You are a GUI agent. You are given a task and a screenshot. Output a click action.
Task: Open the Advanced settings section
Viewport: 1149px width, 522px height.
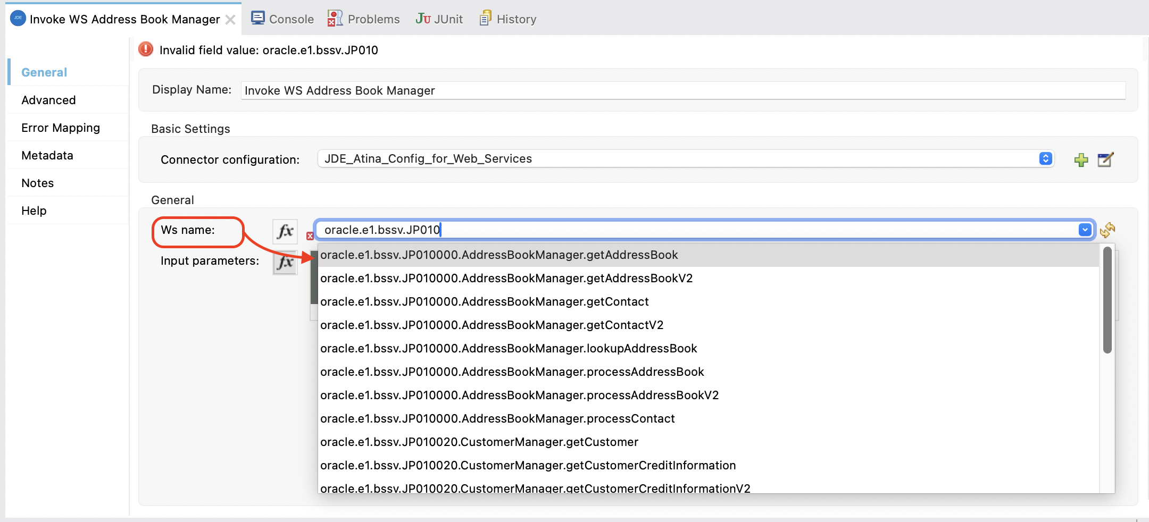48,100
